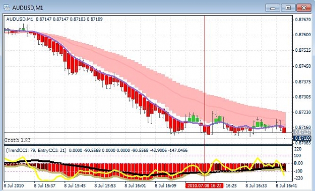Screen dimensions: 315x191
Task: Click the 0.87305 price scale label
Action: tap(303, 97)
